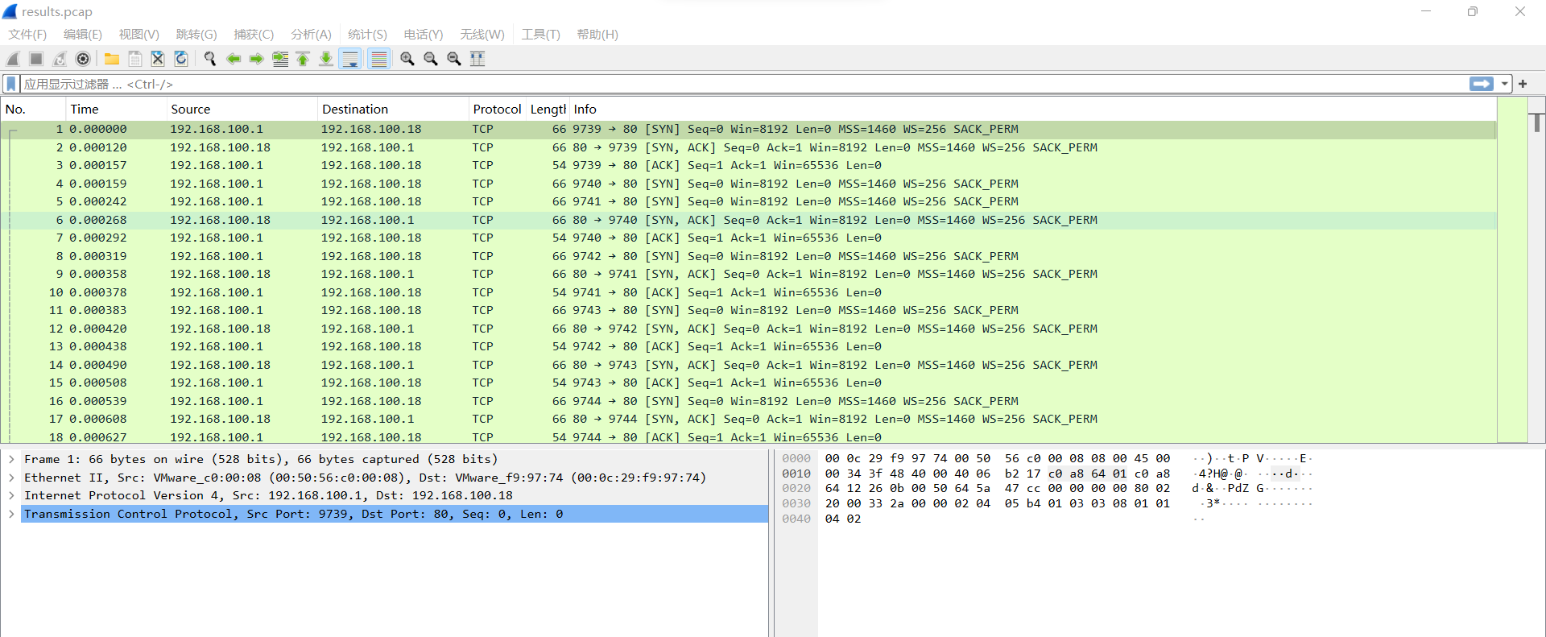Select packet 10 at time 0.000378
Viewport: 1546px width, 637px height.
749,292
